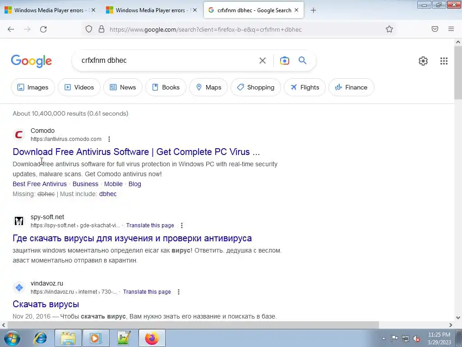Viewport: 462px width, 347px height.
Task: Click the Google logo
Action: pos(32,61)
